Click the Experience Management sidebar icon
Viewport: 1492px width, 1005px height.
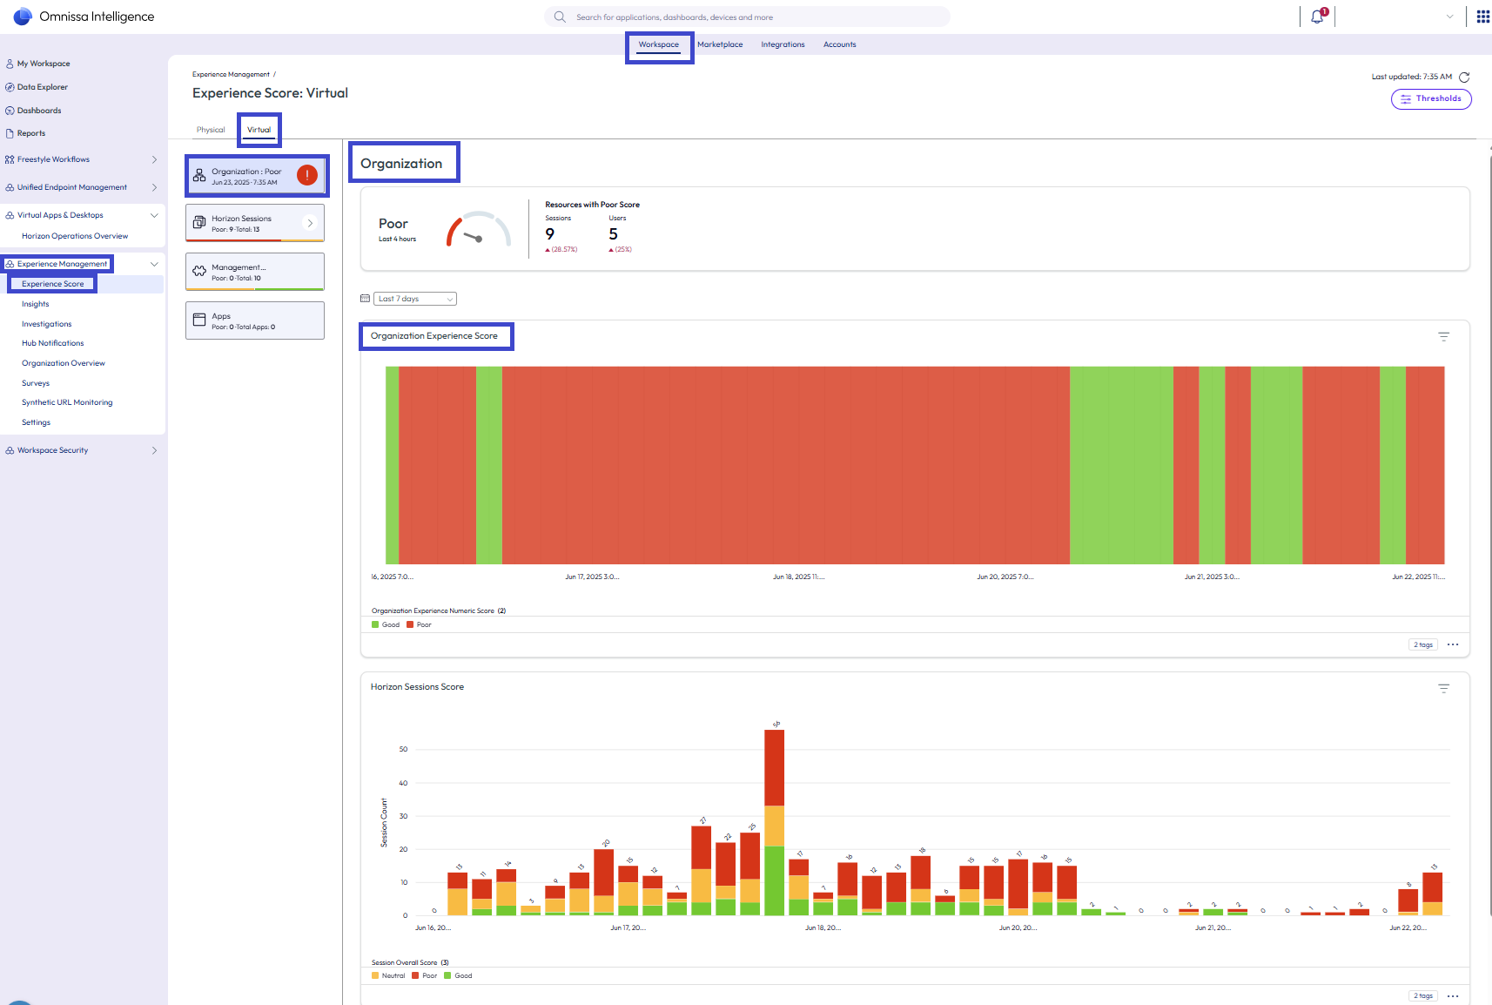click(x=10, y=264)
